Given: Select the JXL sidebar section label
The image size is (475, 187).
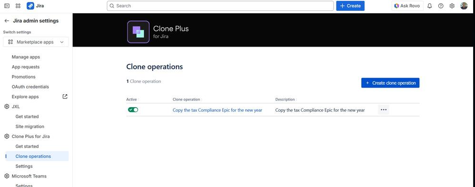Looking at the screenshot, I should 16,107.
